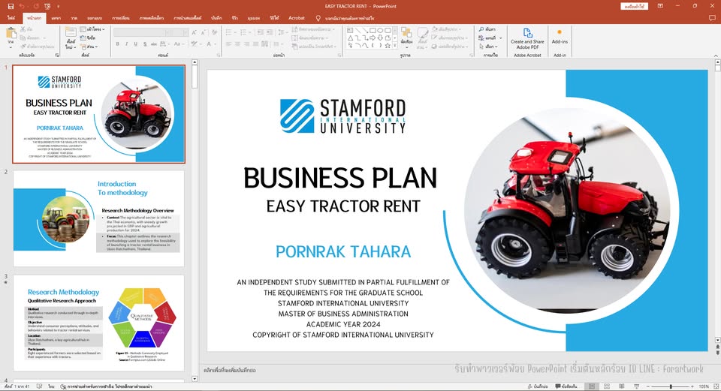Switch to Normal view in status bar
The image size is (721, 391).
(x=592, y=386)
